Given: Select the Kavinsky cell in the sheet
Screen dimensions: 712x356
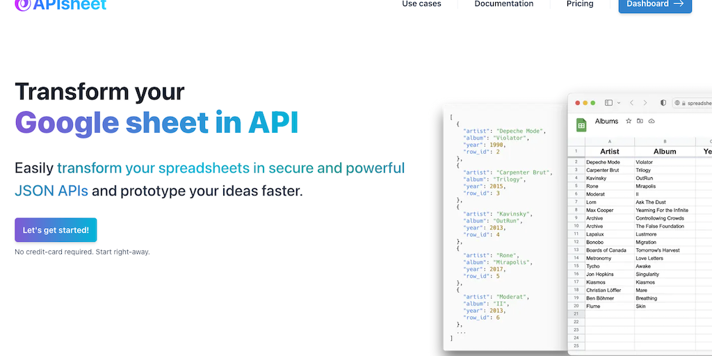Looking at the screenshot, I should point(610,178).
